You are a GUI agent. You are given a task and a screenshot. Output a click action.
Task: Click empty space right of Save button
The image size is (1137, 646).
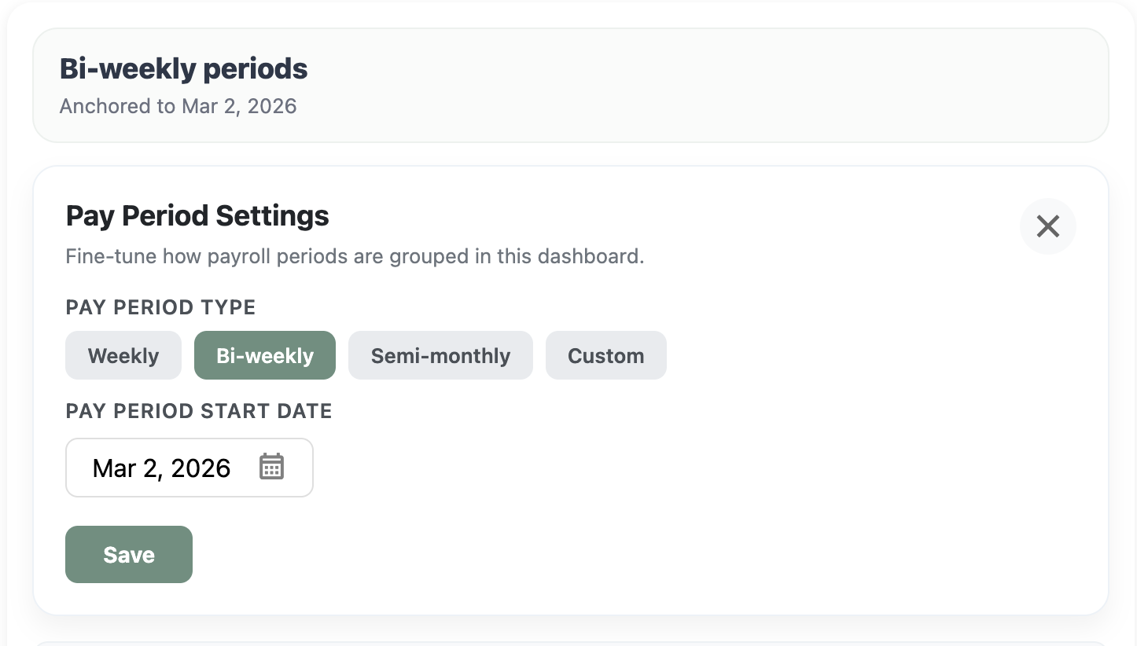point(550,555)
